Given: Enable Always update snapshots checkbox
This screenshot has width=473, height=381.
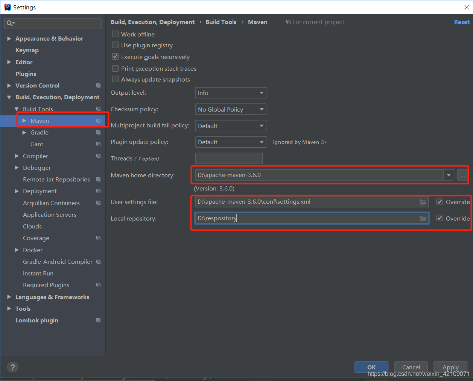Looking at the screenshot, I should [x=116, y=79].
